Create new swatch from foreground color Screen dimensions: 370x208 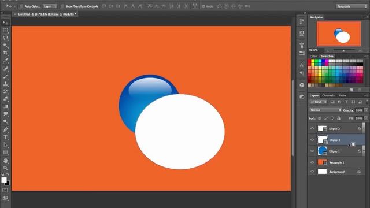351,90
